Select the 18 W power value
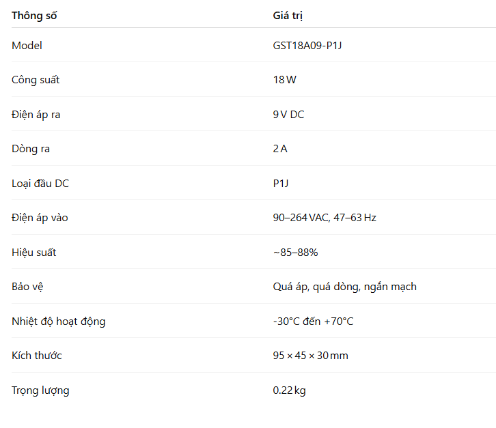 coord(284,80)
